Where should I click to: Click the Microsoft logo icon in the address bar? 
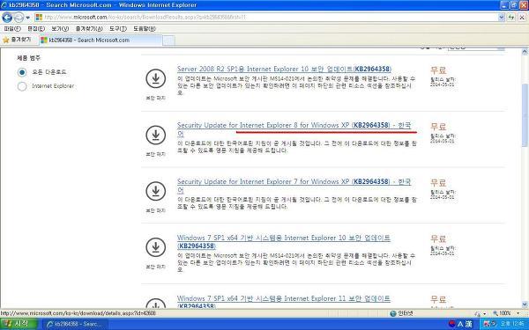coord(39,18)
